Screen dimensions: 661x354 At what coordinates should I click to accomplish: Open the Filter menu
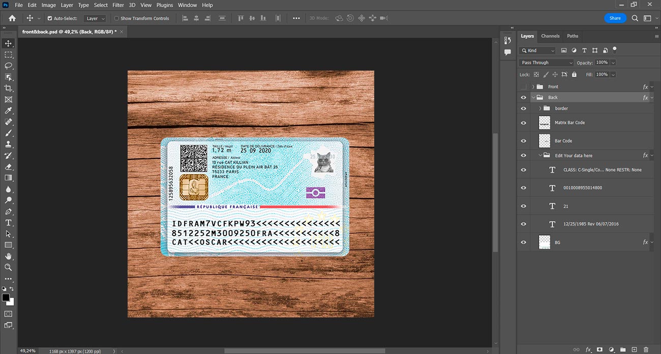click(x=118, y=5)
